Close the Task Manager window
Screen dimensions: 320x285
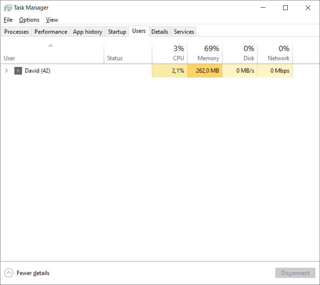(x=308, y=8)
